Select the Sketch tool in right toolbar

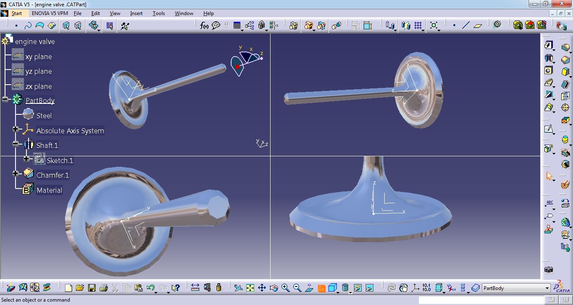[548, 129]
